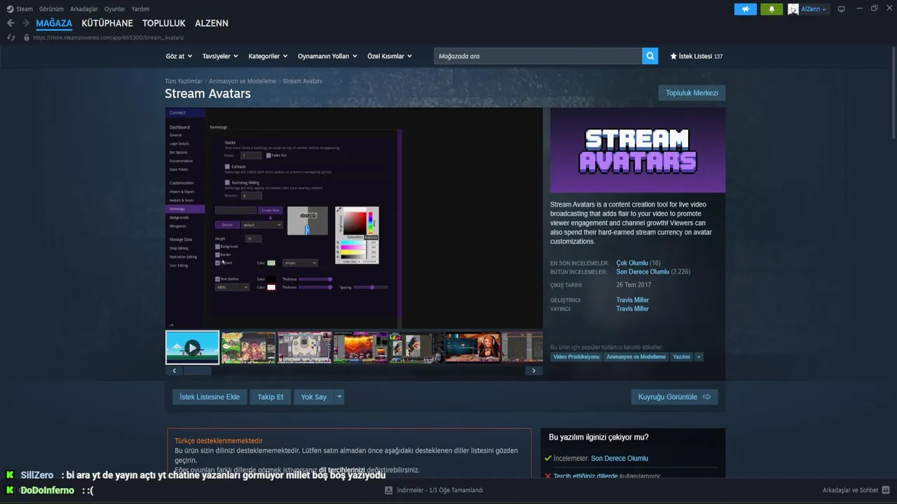The image size is (897, 504).
Task: Click the Stream Avatars logo banner
Action: pyautogui.click(x=638, y=150)
